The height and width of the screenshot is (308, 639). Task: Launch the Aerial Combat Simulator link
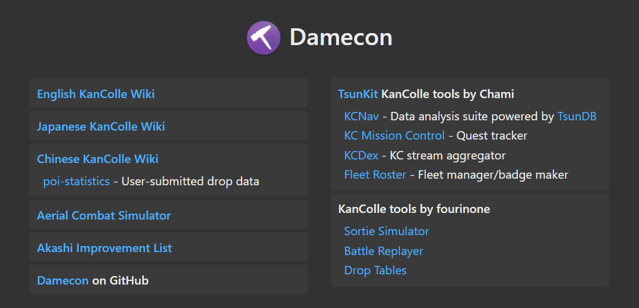(104, 215)
